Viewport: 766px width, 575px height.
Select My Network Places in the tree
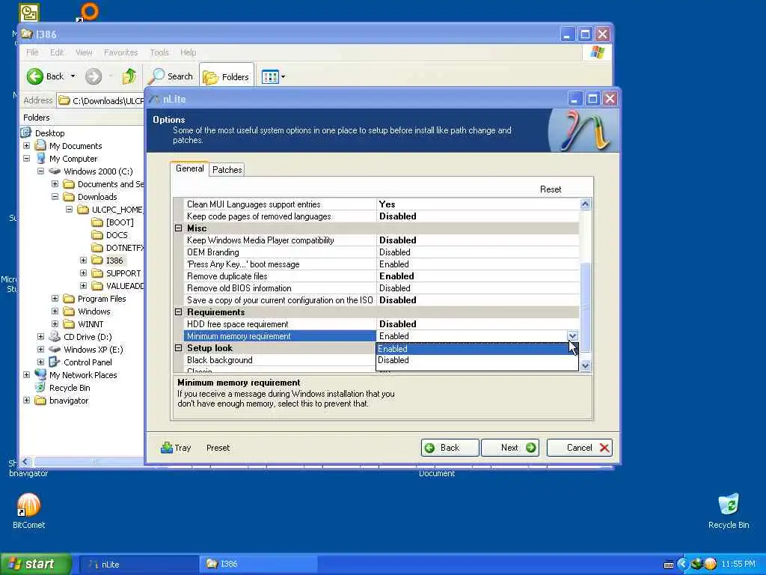pos(83,375)
